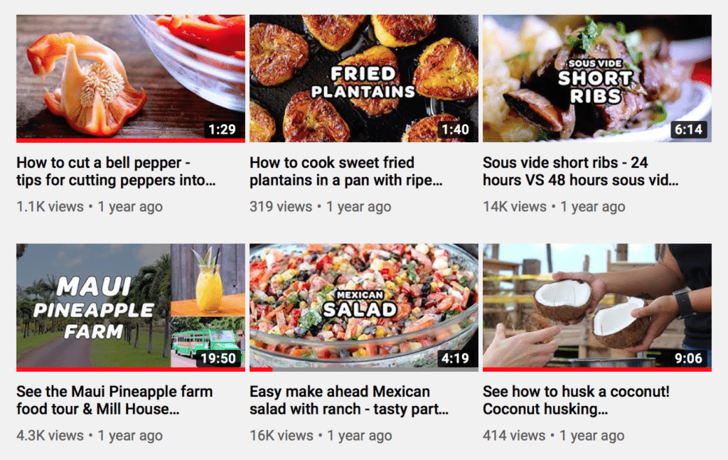Click the title 'See the Maui Pineapple farm food tour'
The width and height of the screenshot is (728, 460).
114,400
